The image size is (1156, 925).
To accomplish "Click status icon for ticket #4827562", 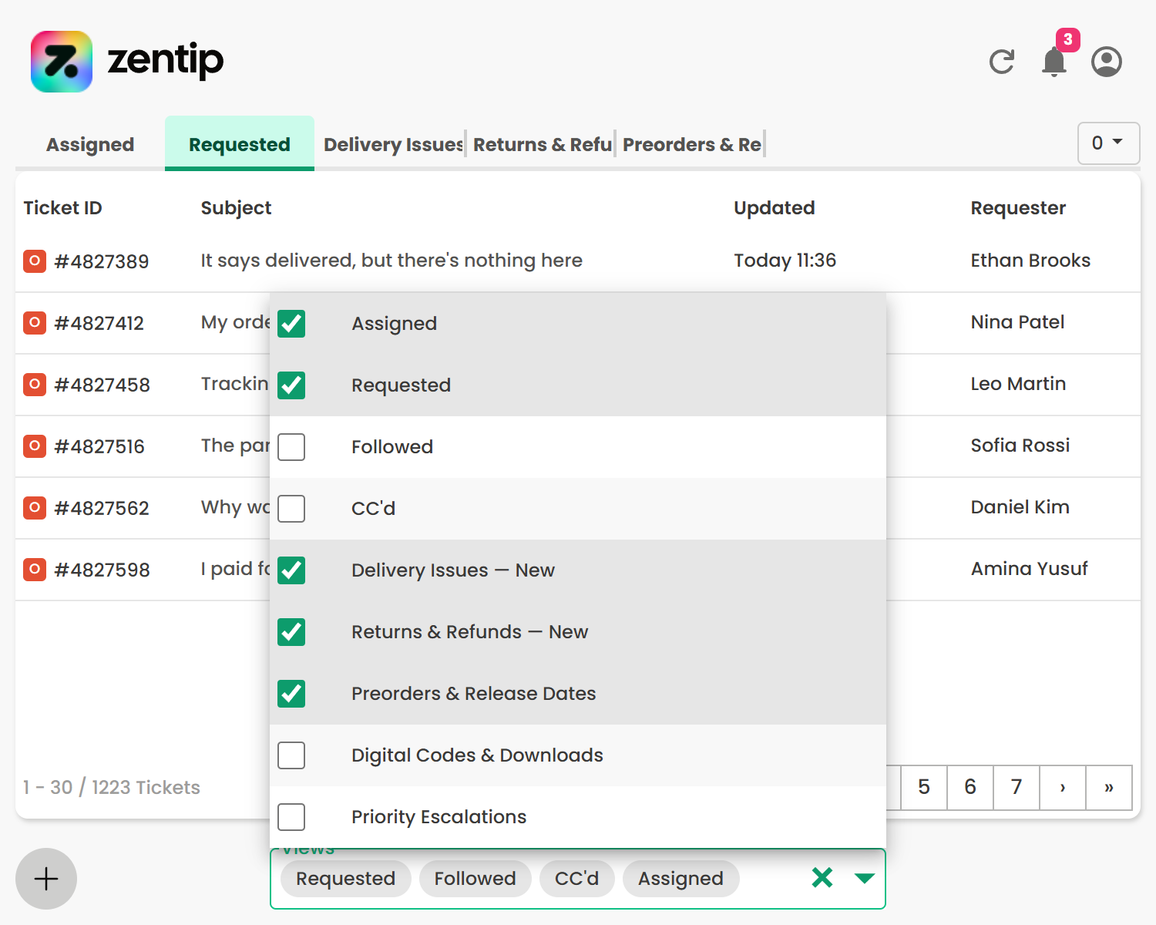I will pyautogui.click(x=35, y=508).
